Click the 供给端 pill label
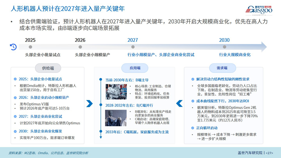 [x=48, y=68]
